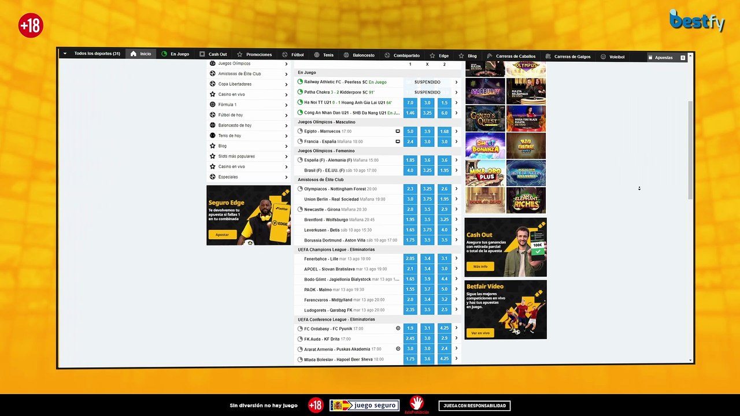Click the horse racing icon in the navigation bar

tap(489, 56)
